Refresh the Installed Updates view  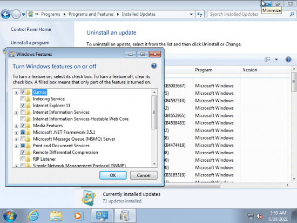200,14
